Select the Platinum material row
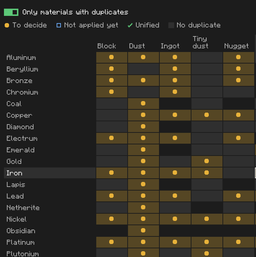The width and height of the screenshot is (256, 257). (50, 242)
